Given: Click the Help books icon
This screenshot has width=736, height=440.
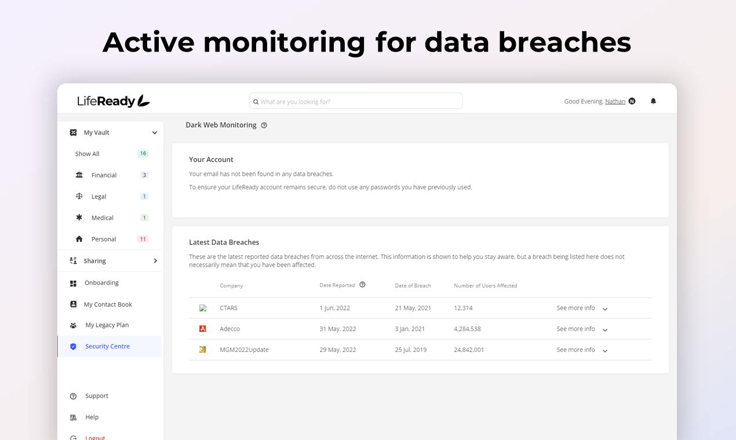Looking at the screenshot, I should [73, 417].
